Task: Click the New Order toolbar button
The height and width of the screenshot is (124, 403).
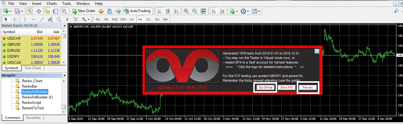Action: click(84, 11)
